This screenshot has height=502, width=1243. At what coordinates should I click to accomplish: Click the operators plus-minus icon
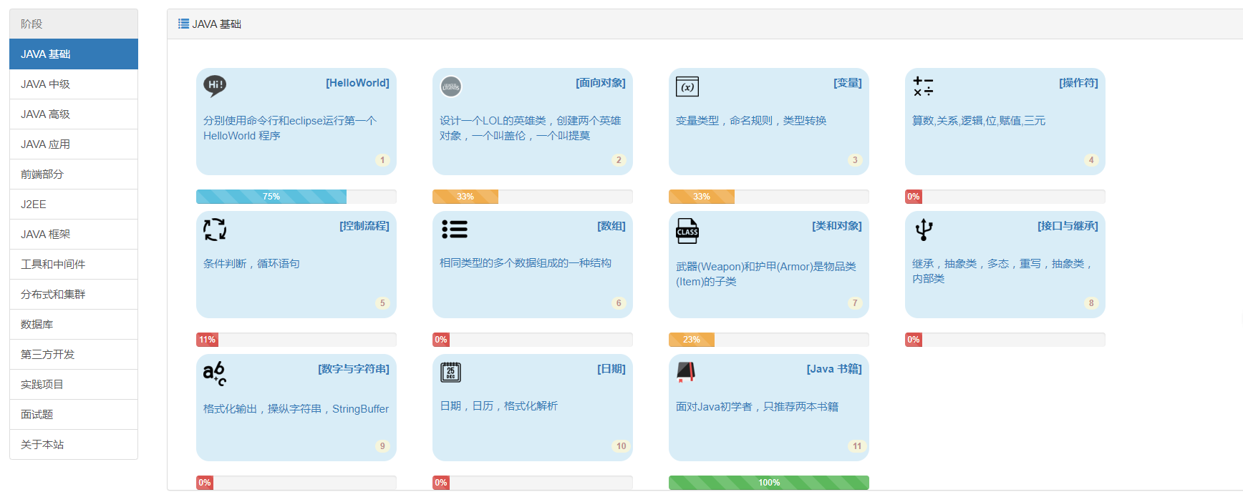click(924, 87)
